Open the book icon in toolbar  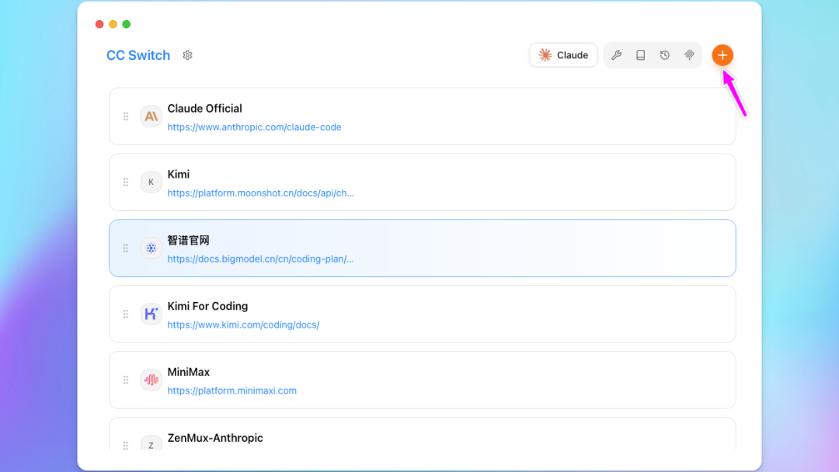pos(641,55)
